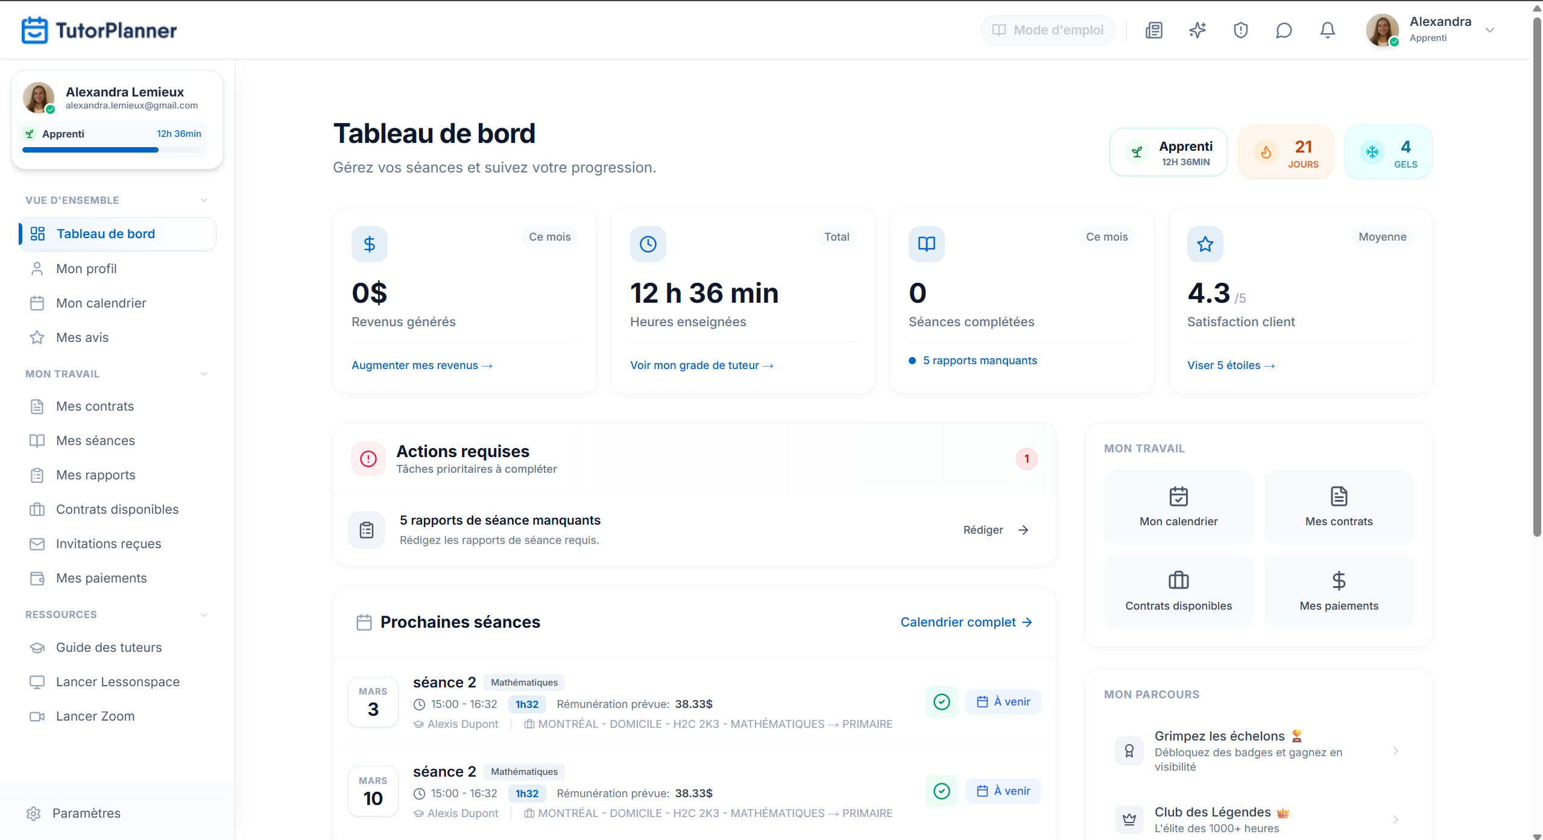Click the 4 gels snowflake badge

click(1388, 151)
